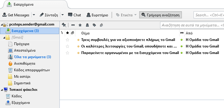This screenshot has width=224, height=108.
Task: Click sender of Τρεις συμβουλές row
Action: click(202, 40)
